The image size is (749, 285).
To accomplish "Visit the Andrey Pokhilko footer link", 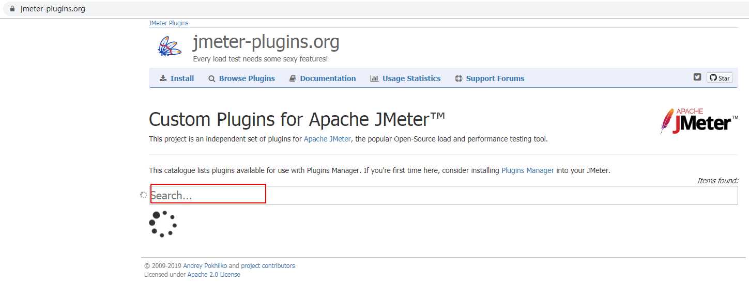I will (x=205, y=266).
